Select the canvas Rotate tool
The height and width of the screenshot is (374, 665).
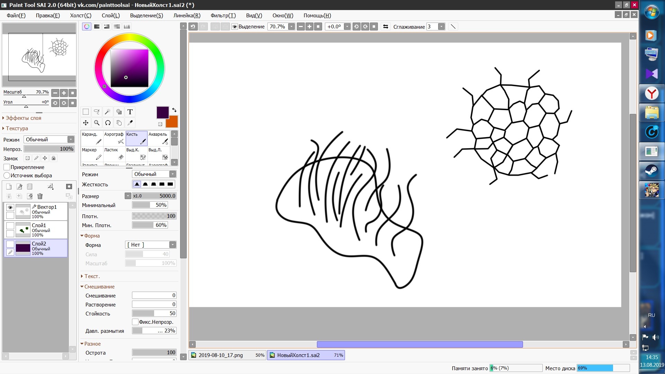point(108,123)
